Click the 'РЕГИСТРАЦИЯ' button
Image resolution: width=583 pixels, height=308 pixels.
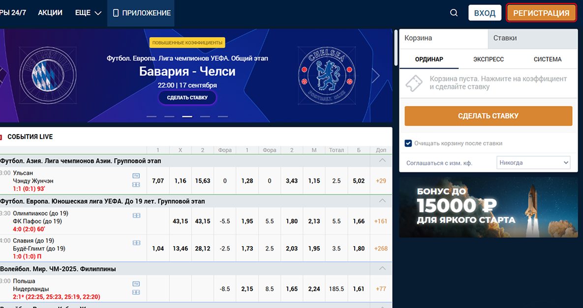[x=541, y=13]
